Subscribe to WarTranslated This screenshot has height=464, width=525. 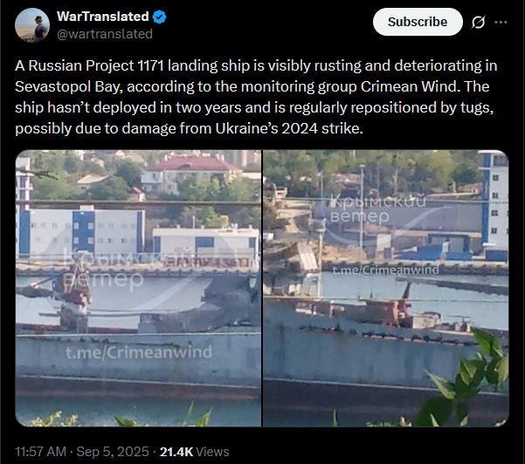(418, 22)
